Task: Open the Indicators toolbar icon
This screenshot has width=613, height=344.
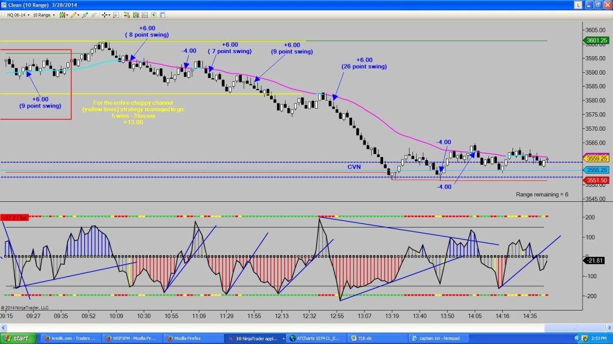Action: click(137, 14)
